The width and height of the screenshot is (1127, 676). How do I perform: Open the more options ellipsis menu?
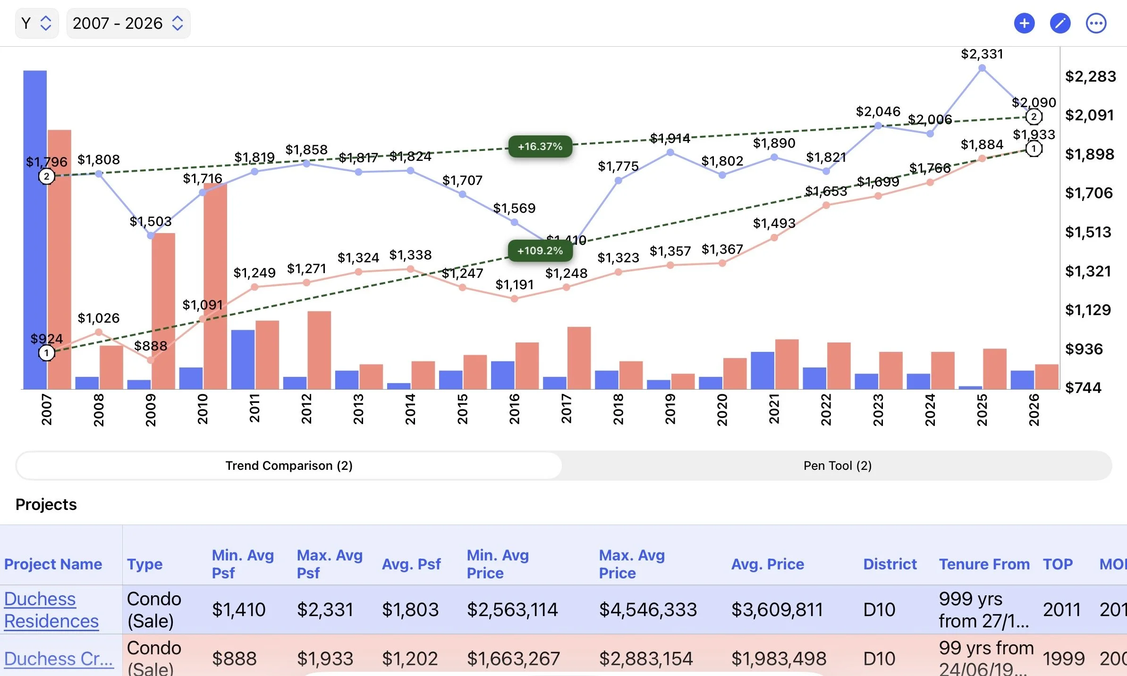point(1096,23)
